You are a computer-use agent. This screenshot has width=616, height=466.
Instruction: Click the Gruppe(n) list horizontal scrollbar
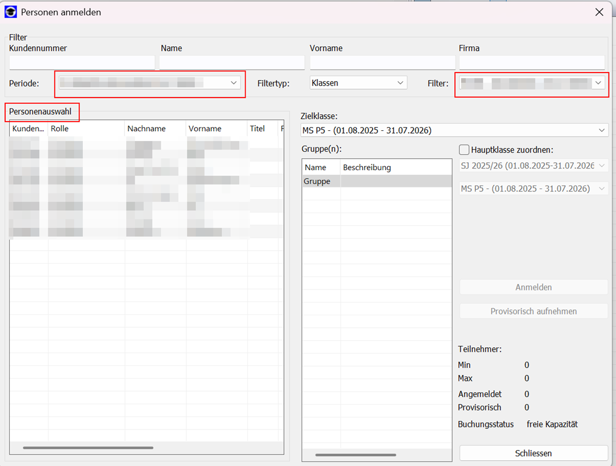tap(355, 455)
